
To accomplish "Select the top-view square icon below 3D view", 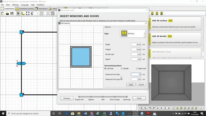I will pyautogui.click(x=174, y=108).
